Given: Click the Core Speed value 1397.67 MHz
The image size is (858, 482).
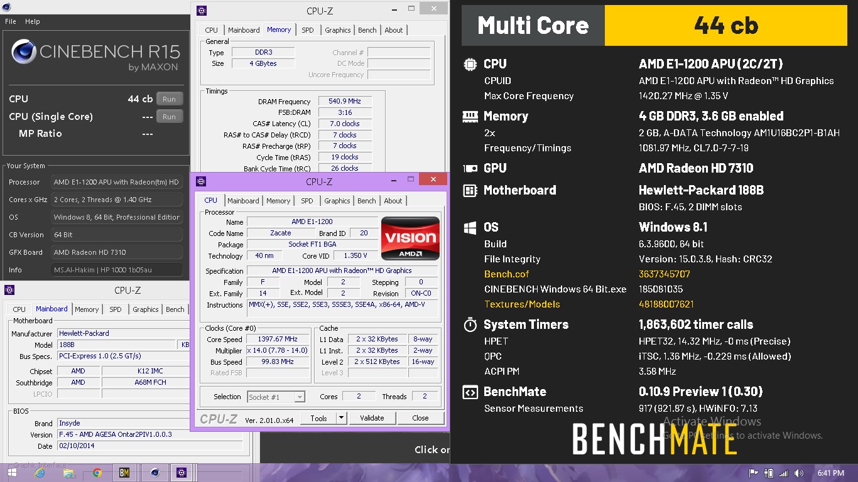Looking at the screenshot, I should tap(277, 339).
